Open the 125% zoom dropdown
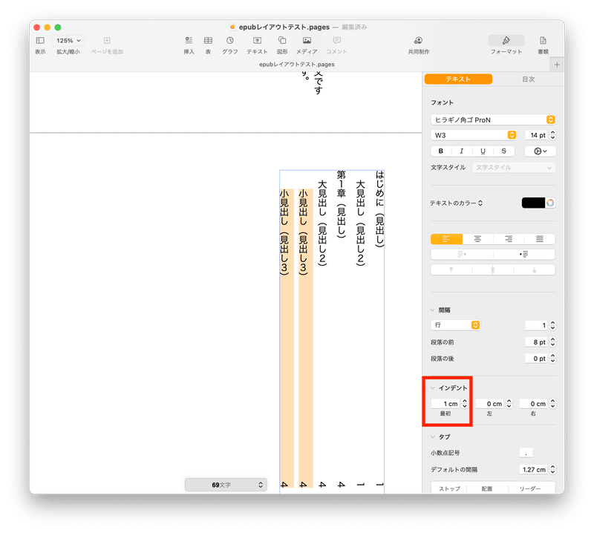This screenshot has width=594, height=533. click(68, 41)
